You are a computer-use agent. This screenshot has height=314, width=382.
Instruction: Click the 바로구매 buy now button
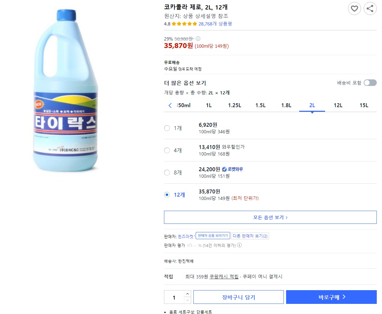[331, 297]
